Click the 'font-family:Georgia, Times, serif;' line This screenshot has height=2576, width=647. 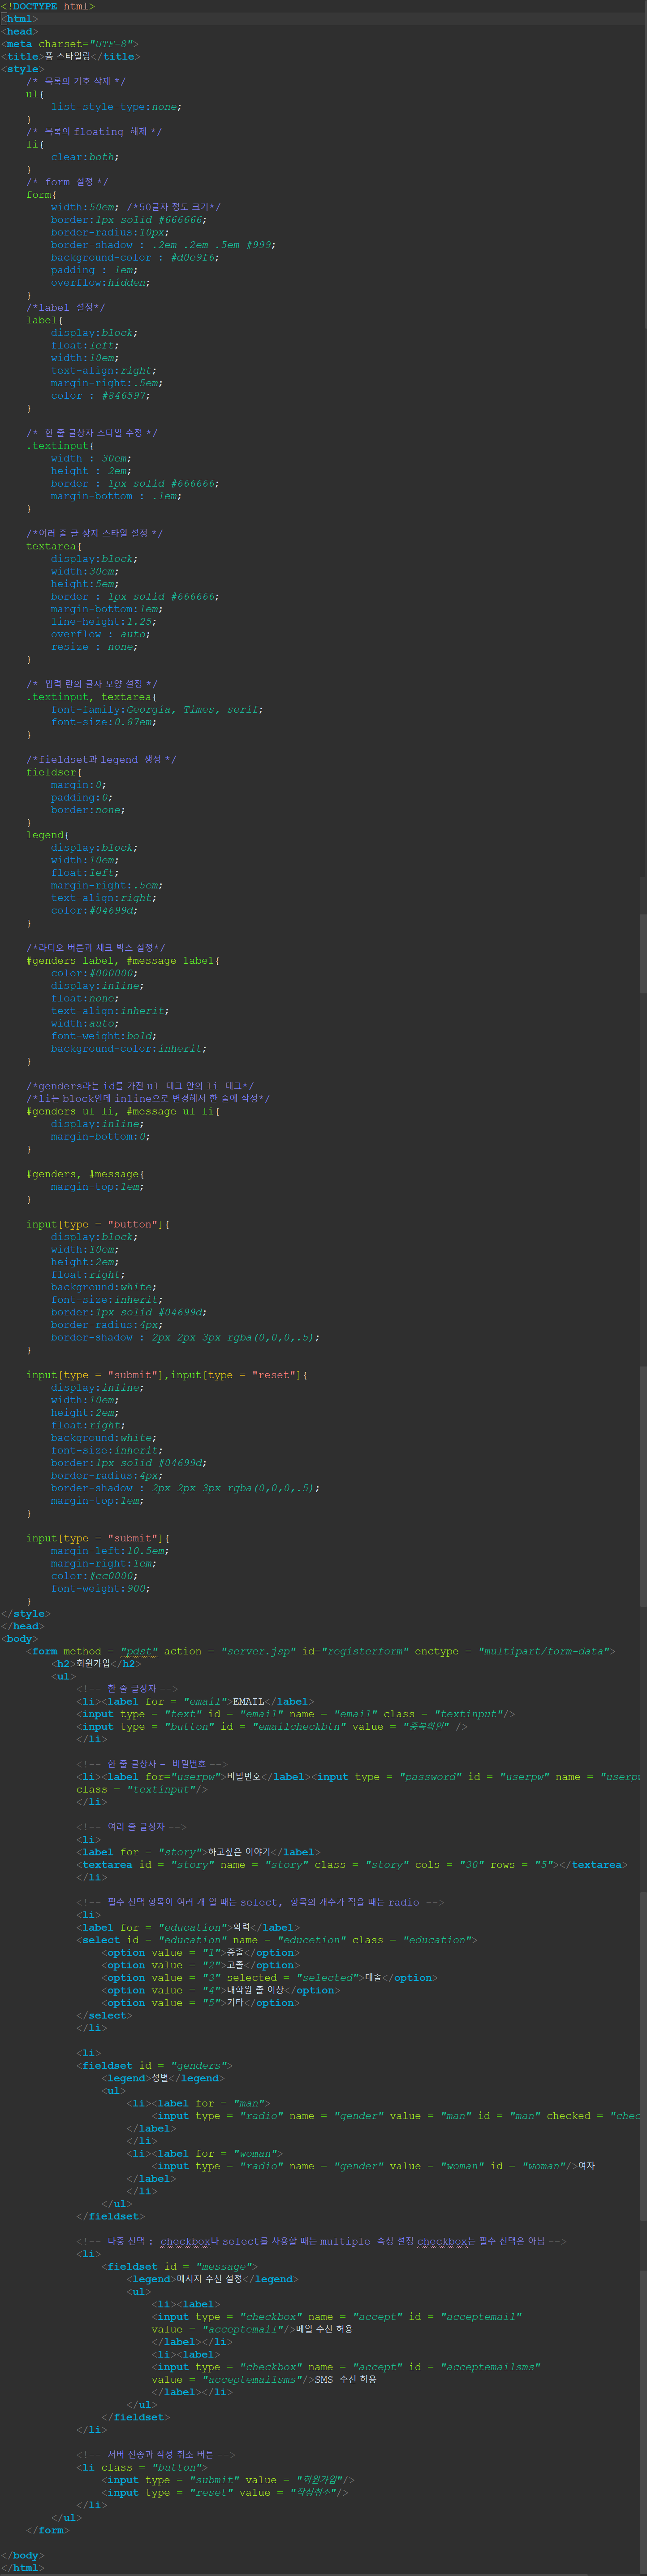tap(158, 709)
